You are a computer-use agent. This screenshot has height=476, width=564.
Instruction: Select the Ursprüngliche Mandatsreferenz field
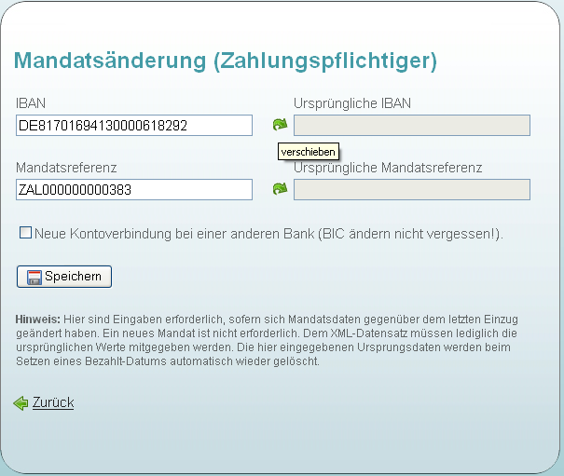tap(411, 190)
